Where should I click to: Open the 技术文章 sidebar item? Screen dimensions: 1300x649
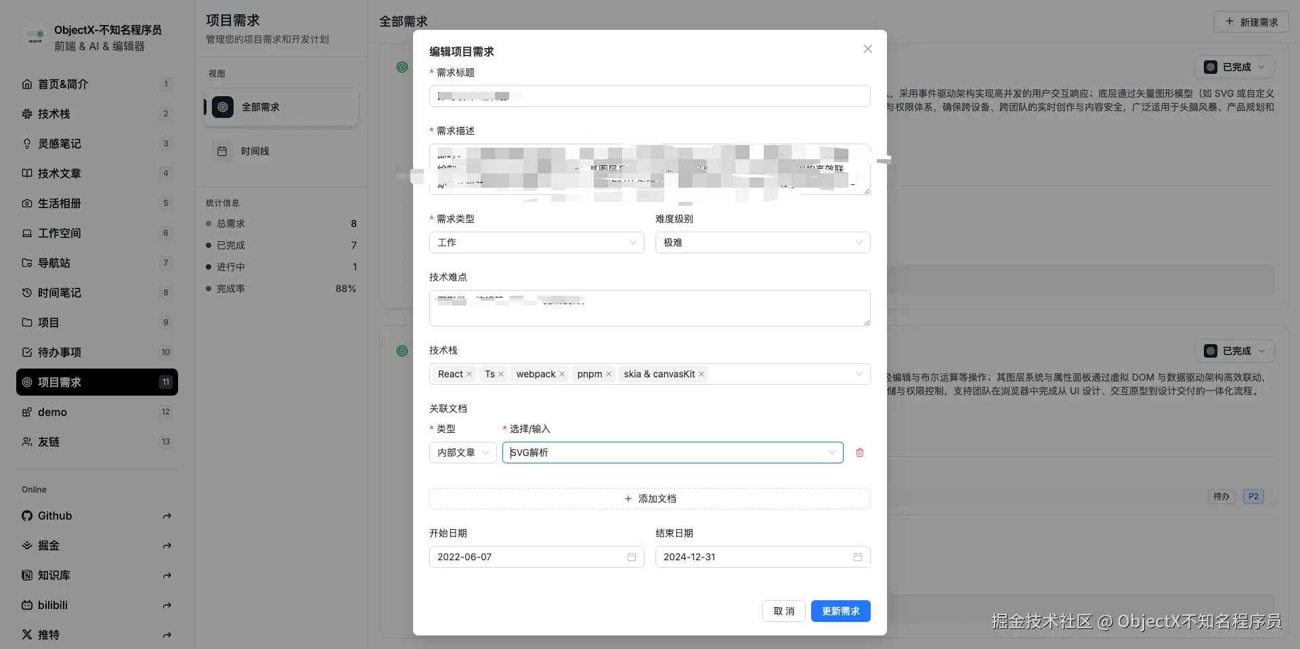97,173
